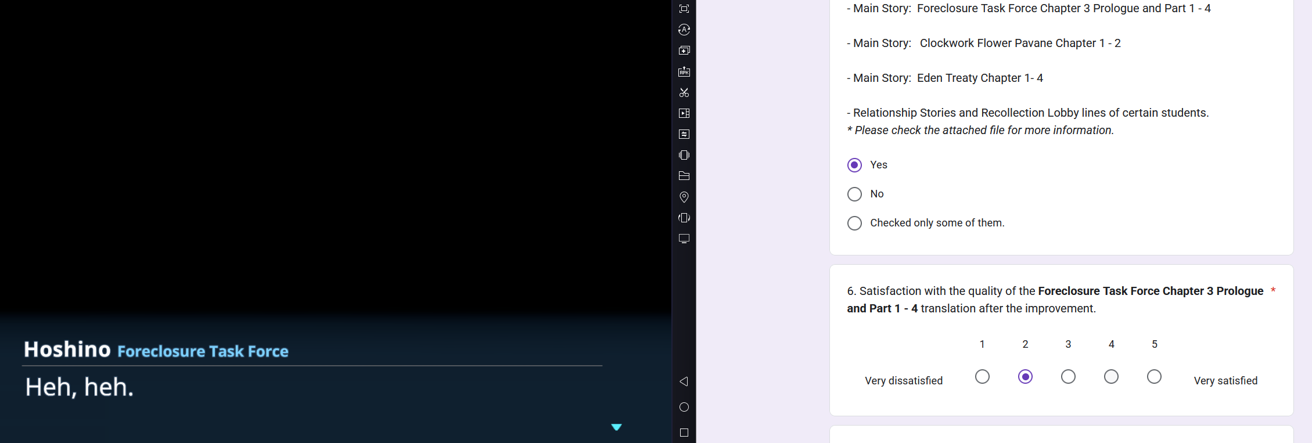Select the 'Yes' radio button
This screenshot has height=443, width=1312.
click(854, 165)
